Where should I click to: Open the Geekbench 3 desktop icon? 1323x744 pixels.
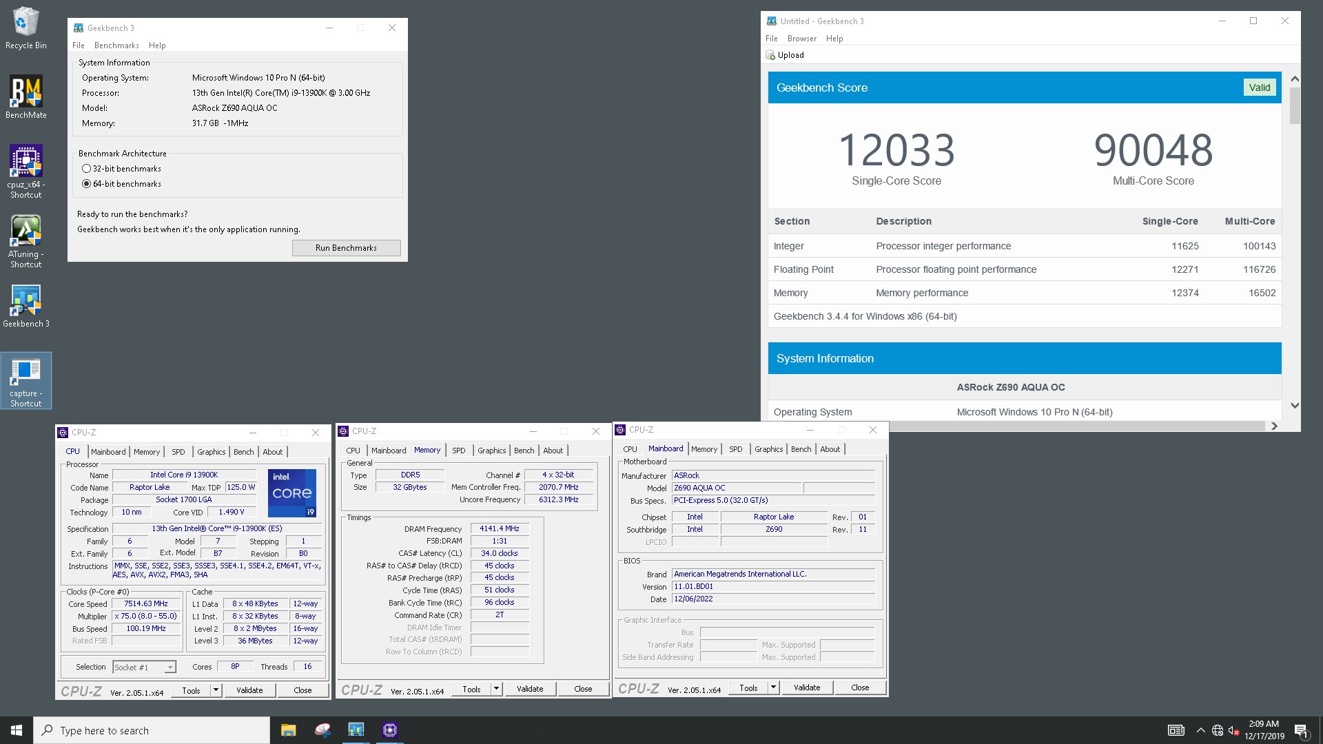(x=25, y=306)
